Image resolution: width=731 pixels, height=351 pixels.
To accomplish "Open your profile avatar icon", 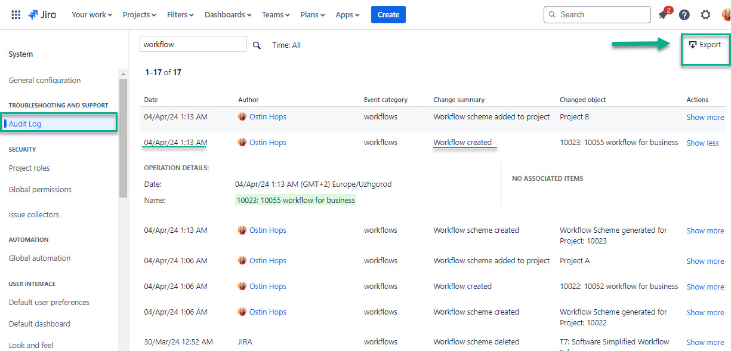I will pos(725,14).
